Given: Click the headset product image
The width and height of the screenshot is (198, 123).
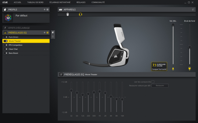Looking at the screenshot, I should [106, 45].
